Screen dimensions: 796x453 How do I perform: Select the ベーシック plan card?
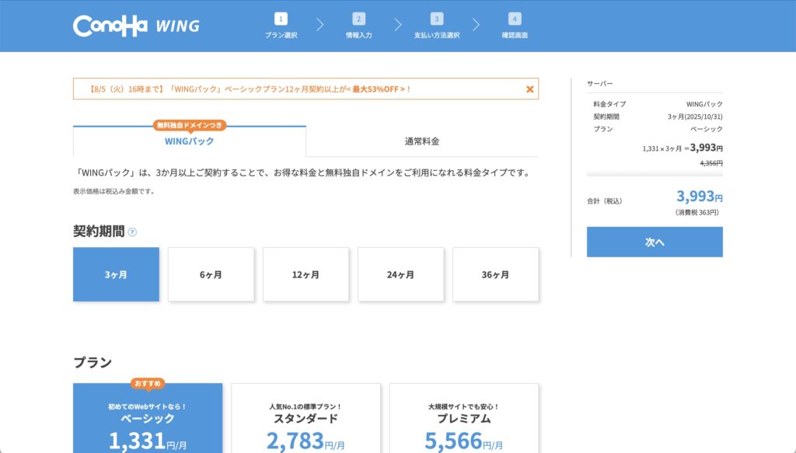[x=148, y=419]
